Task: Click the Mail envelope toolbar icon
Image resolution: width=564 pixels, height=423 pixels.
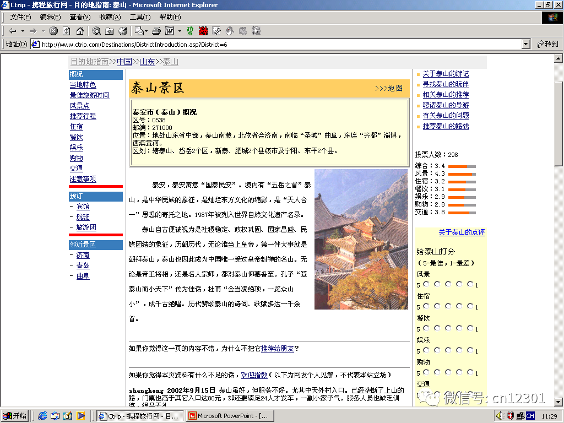Action: (x=139, y=31)
